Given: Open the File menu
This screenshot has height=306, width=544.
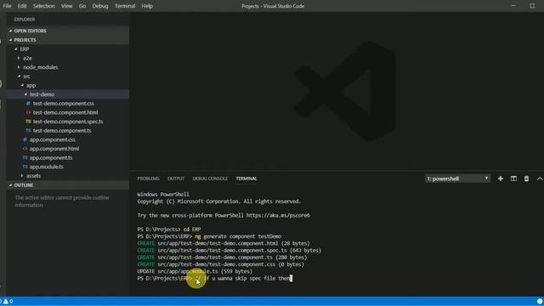Looking at the screenshot, I should coord(7,6).
